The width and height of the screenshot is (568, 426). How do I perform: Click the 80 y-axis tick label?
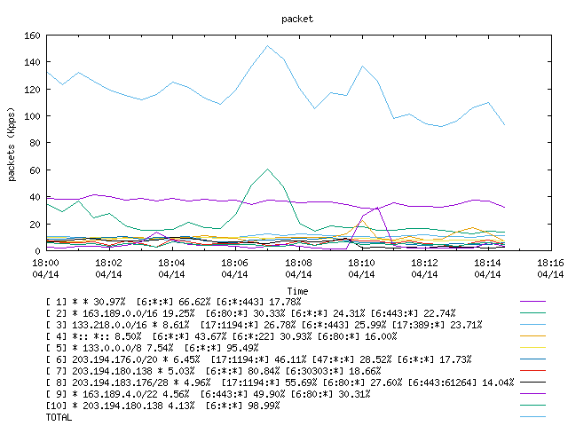coord(35,143)
